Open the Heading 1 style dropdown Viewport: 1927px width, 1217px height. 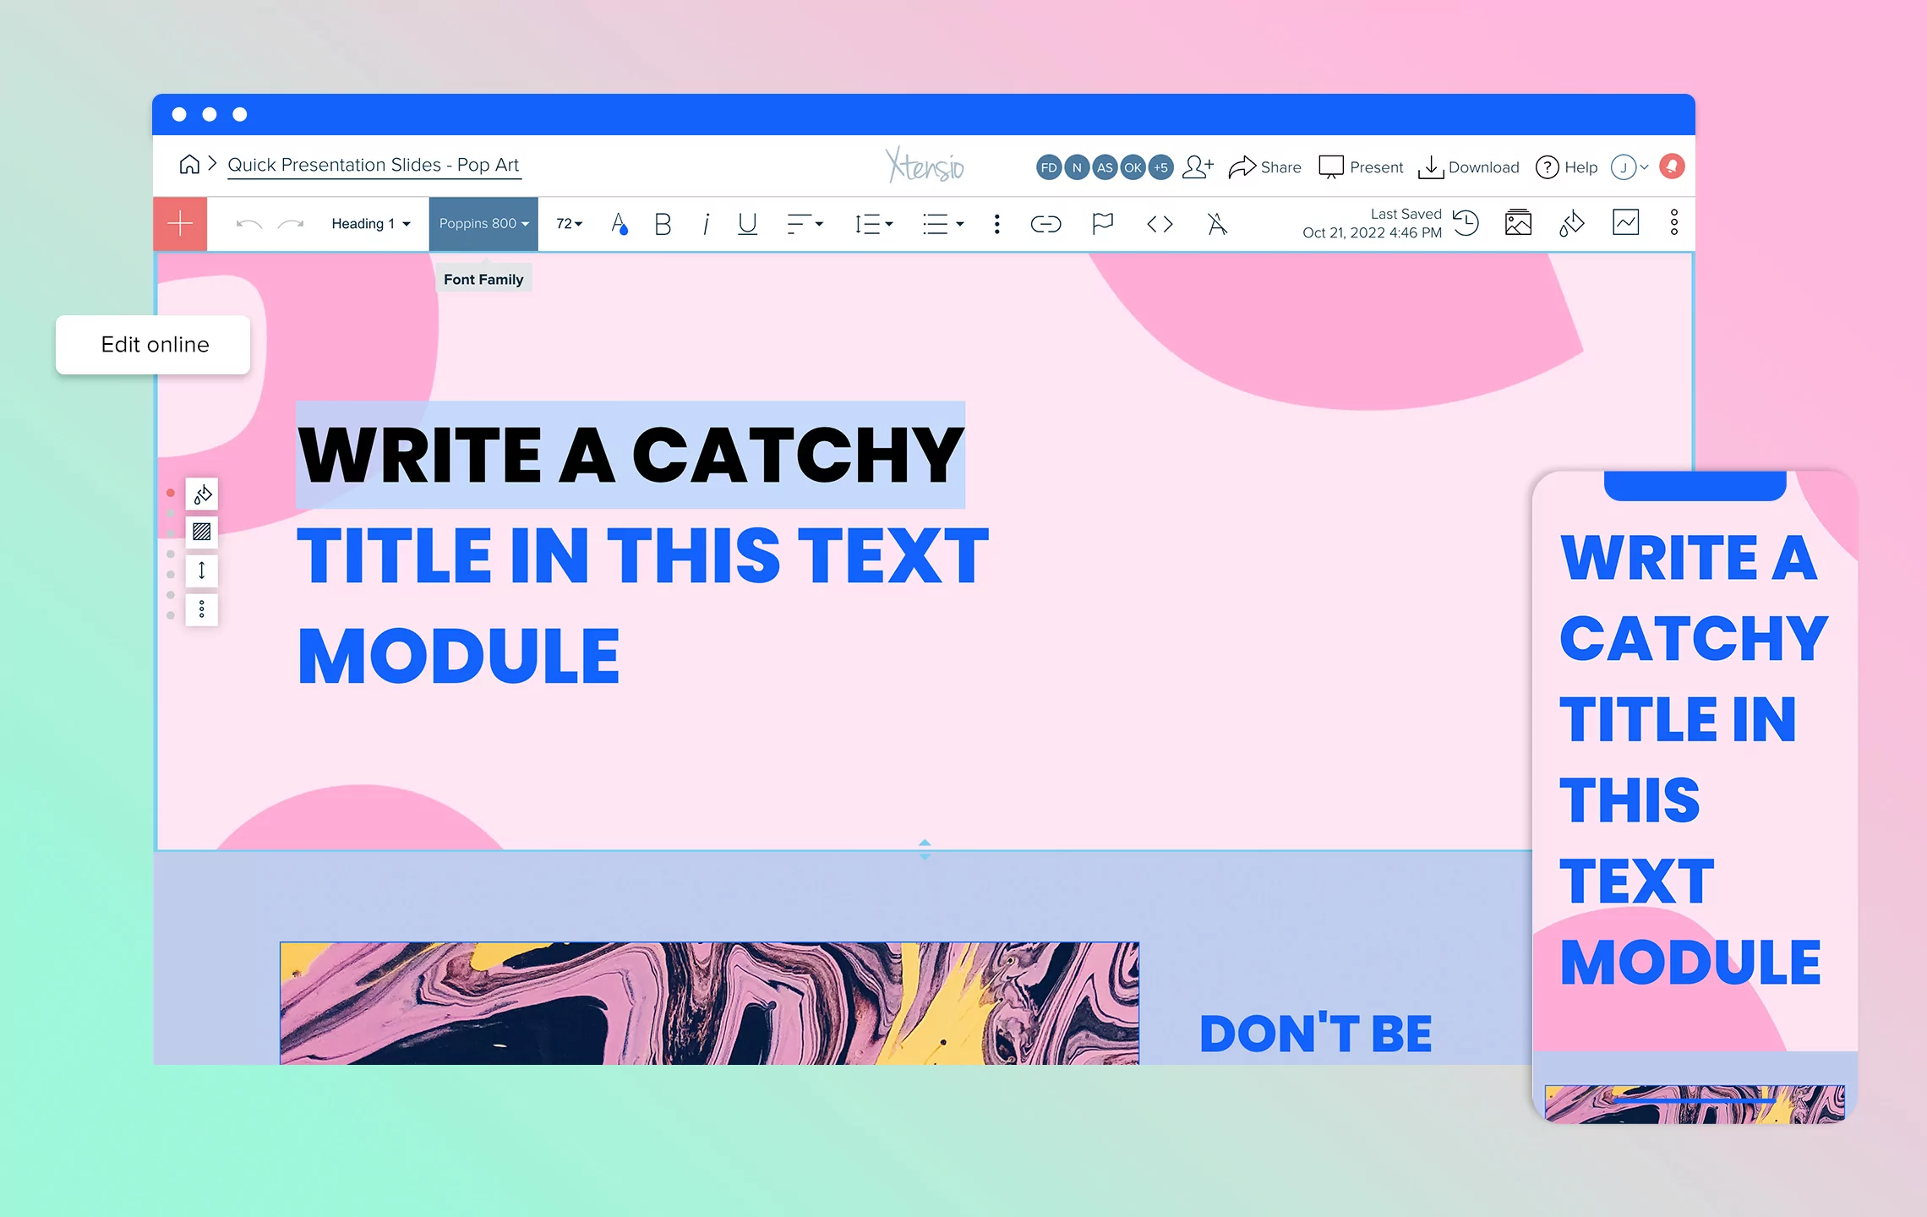pyautogui.click(x=369, y=223)
